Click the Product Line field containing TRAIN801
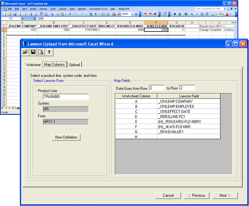This screenshot has width=249, height=206. click(x=66, y=97)
